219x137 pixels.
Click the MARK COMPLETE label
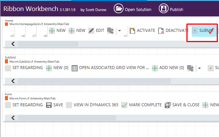coord(145,105)
